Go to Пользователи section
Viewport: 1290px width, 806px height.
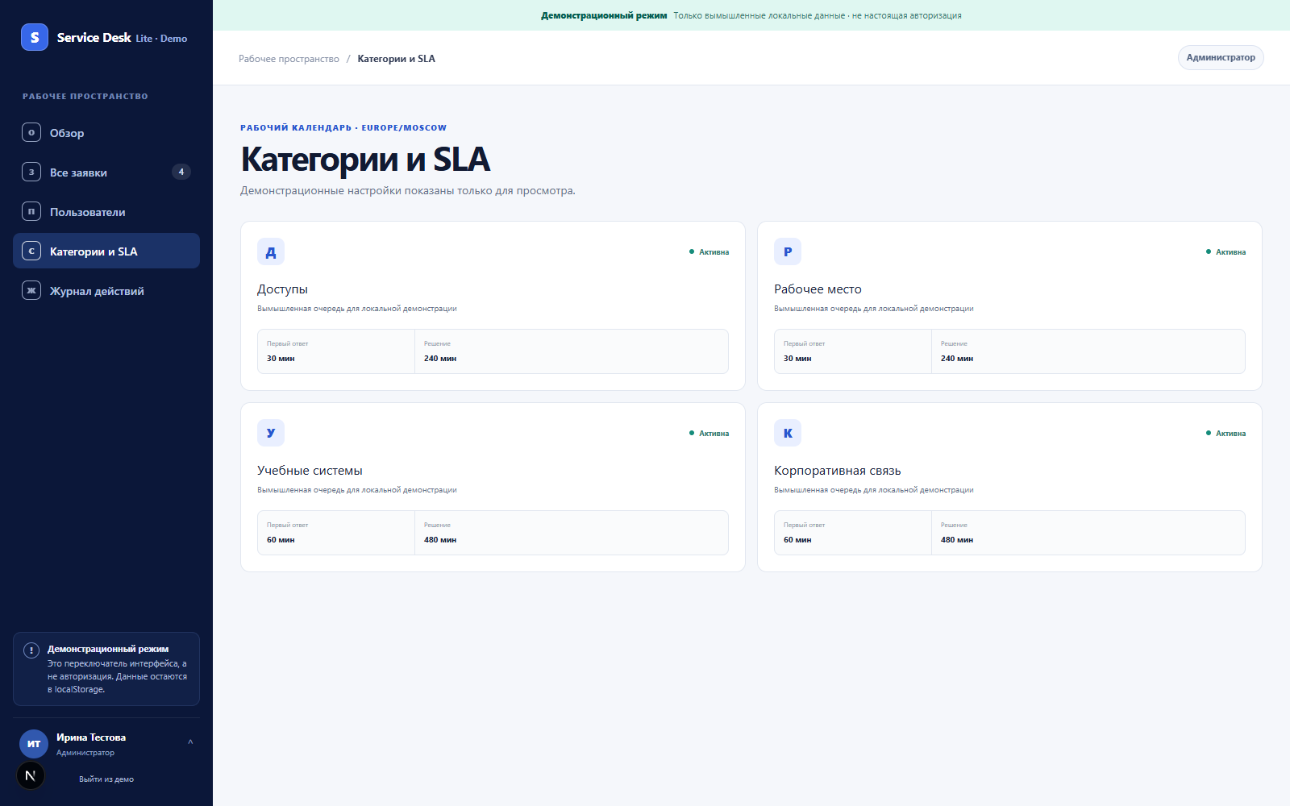tap(106, 211)
